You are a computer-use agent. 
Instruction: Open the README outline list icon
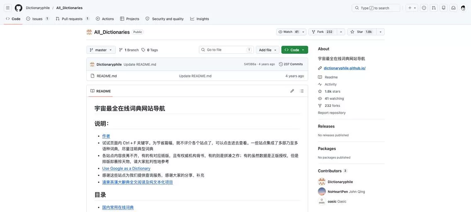302,91
